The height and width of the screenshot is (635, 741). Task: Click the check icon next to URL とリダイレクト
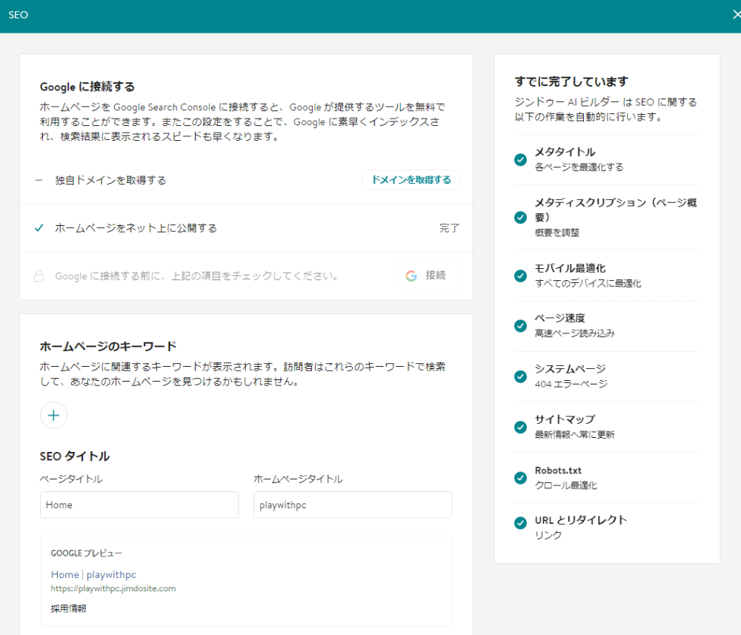(520, 523)
